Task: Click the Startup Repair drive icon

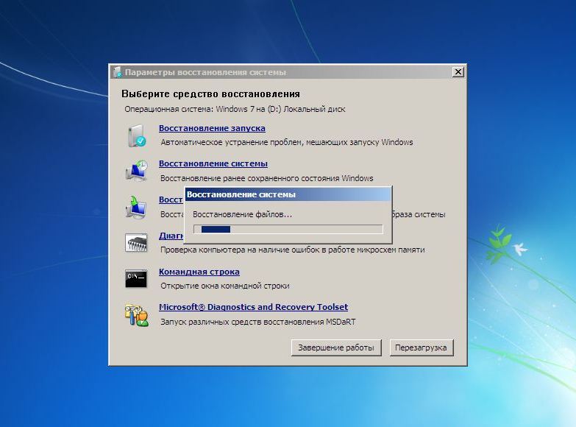Action: [x=137, y=135]
